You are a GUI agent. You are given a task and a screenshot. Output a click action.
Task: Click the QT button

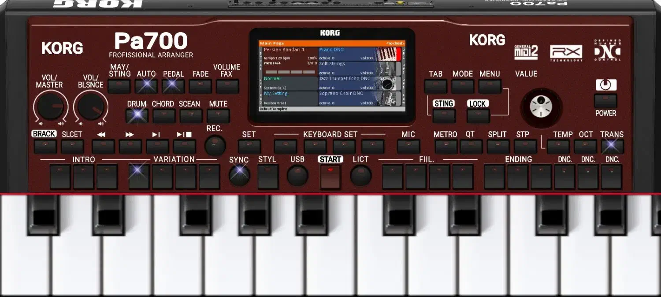pos(471,147)
